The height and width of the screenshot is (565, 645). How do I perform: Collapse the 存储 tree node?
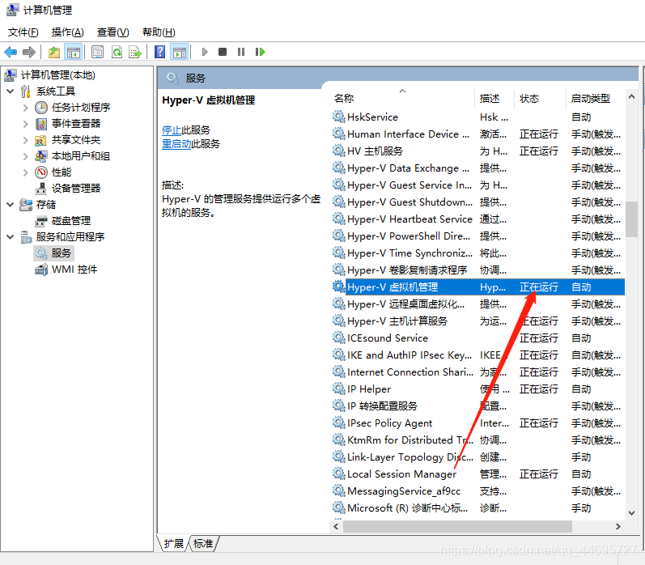pyautogui.click(x=11, y=205)
